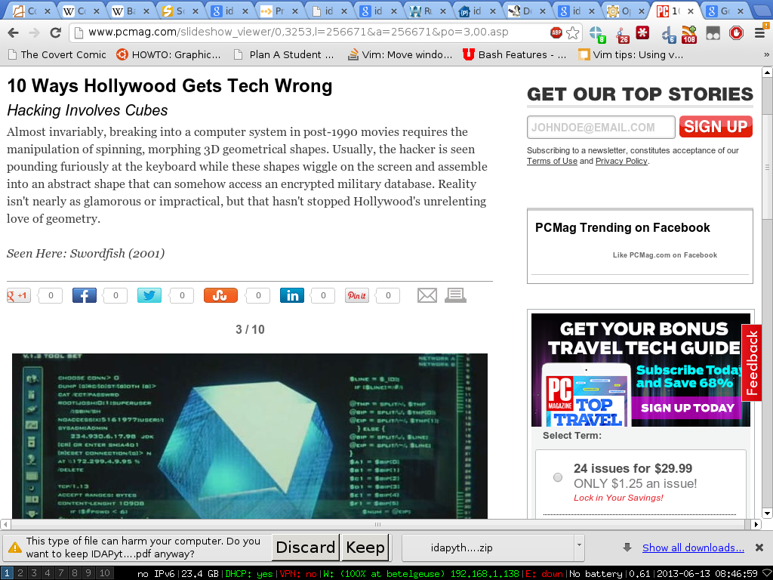Switch to the 'De' tab
The image size is (773, 580).
[x=526, y=11]
